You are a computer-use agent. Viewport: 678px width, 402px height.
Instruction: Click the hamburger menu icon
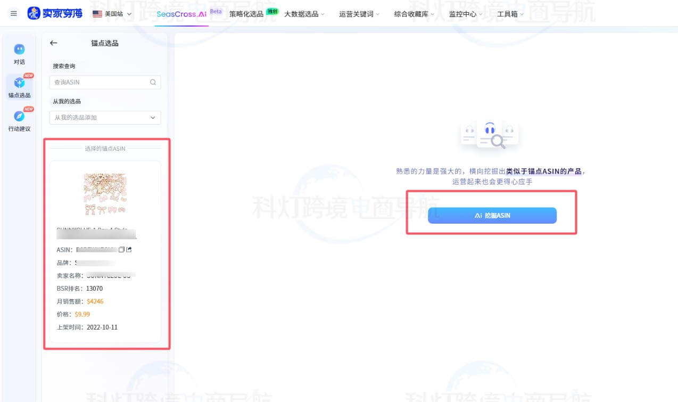[x=14, y=13]
